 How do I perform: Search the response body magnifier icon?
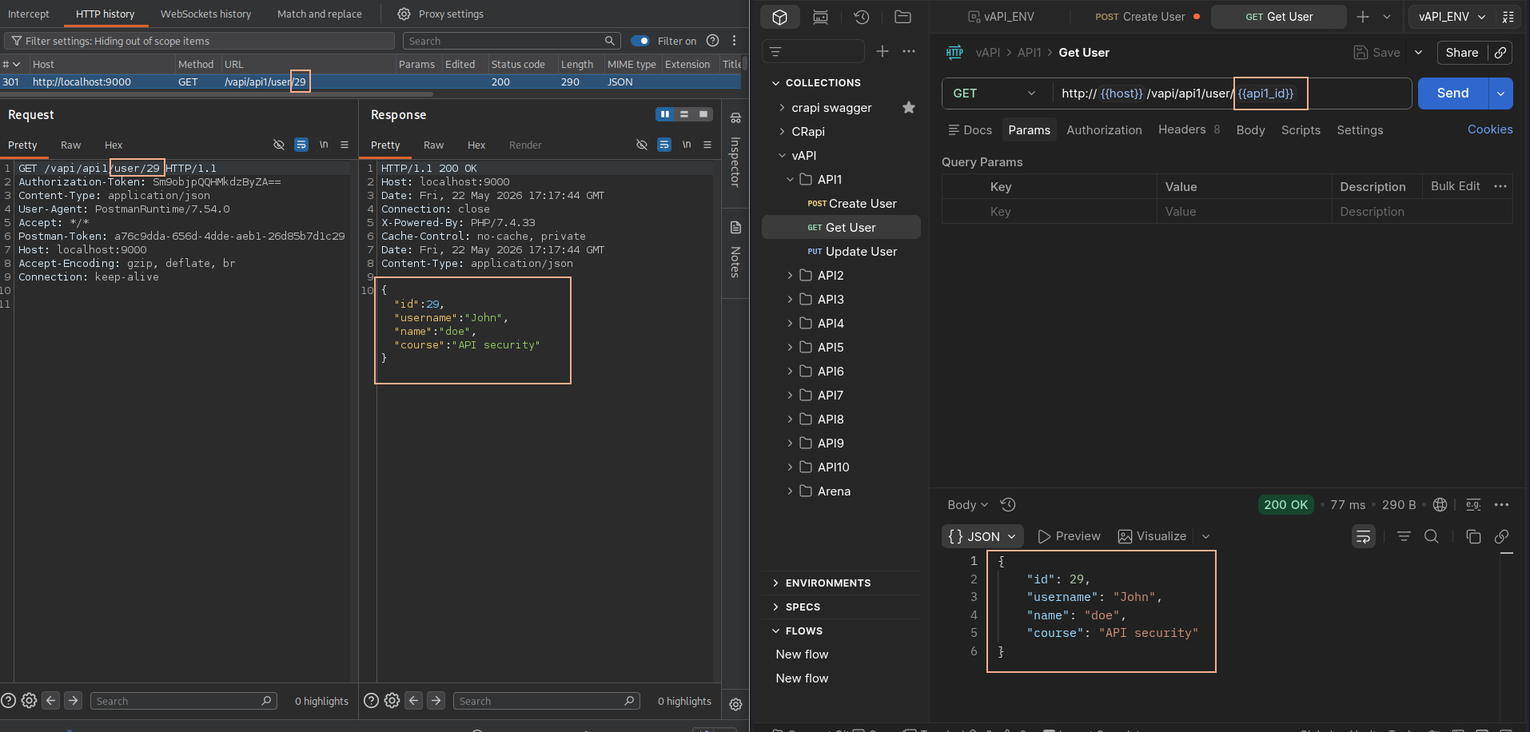pos(1432,536)
